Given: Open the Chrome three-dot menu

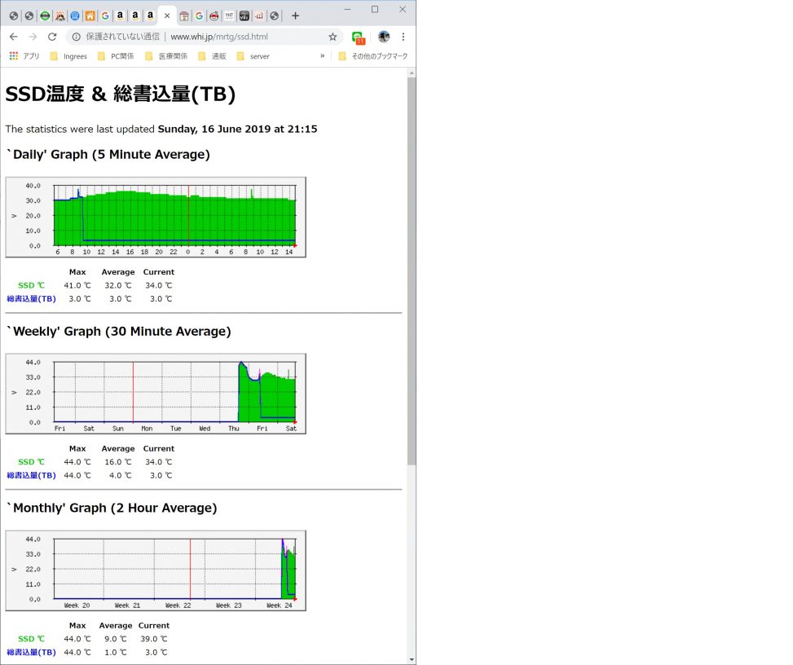Looking at the screenshot, I should [403, 37].
